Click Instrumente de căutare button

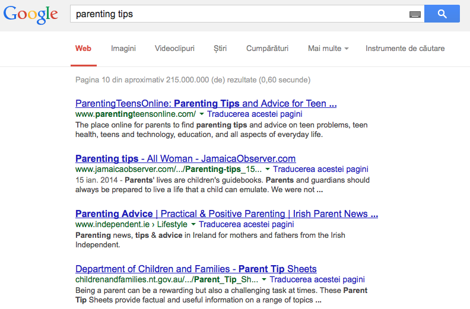(405, 49)
